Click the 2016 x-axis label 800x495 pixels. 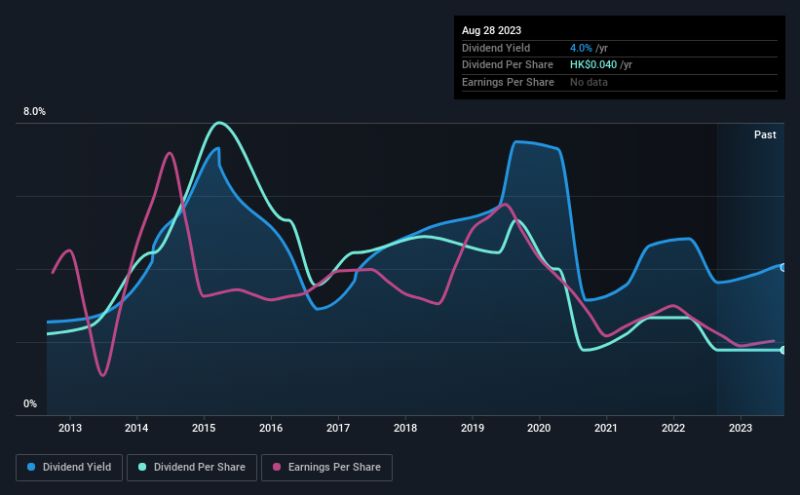[271, 428]
